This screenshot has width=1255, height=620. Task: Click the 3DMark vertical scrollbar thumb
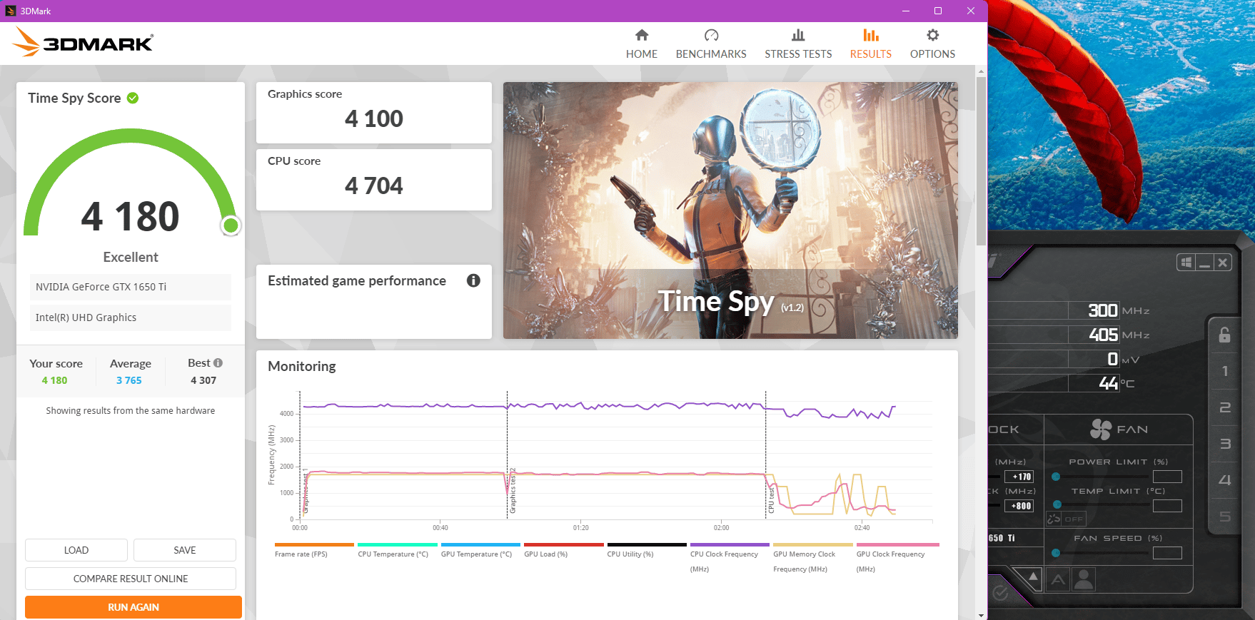981,161
